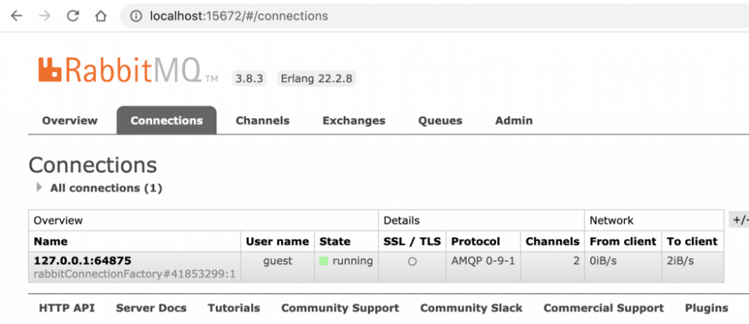
Task: Click the browser back arrow
Action: click(x=16, y=16)
